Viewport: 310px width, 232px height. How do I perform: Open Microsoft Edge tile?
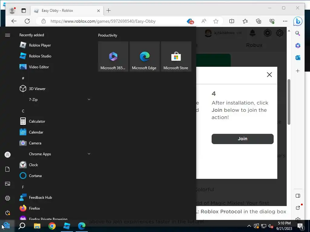144,56
